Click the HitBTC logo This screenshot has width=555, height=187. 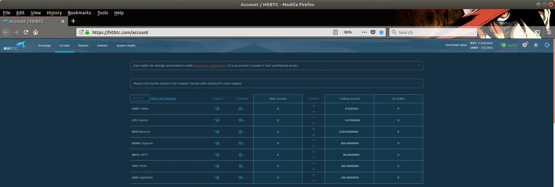[15, 45]
